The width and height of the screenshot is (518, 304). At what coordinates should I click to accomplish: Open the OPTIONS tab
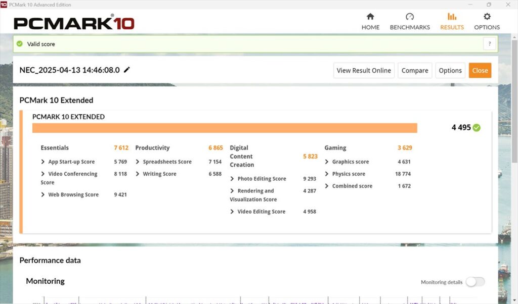487,22
